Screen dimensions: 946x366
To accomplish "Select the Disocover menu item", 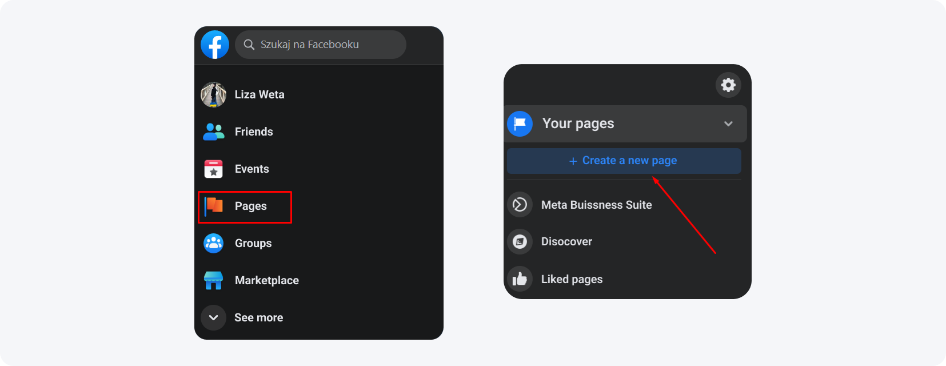I will [566, 241].
